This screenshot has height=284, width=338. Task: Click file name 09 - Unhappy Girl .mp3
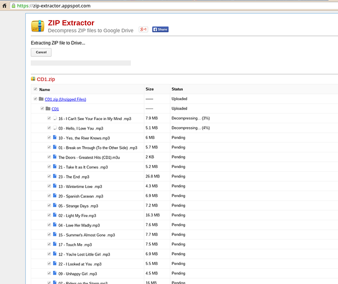pos(78,273)
